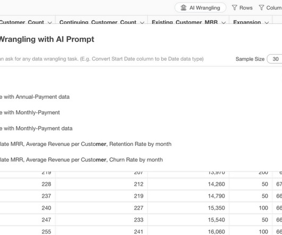
Task: Select the Annual-Payment data suggestion
Action: (35, 97)
